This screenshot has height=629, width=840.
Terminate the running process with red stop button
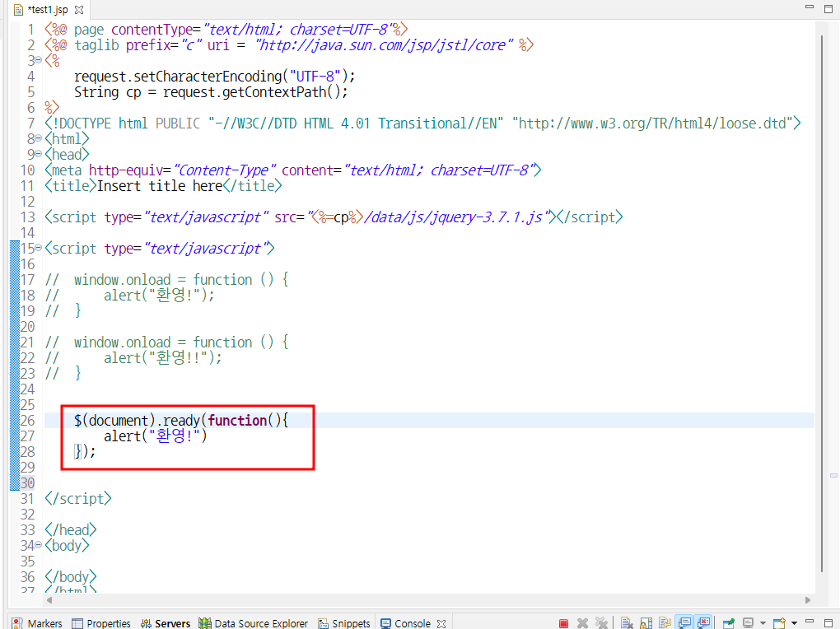point(563,623)
